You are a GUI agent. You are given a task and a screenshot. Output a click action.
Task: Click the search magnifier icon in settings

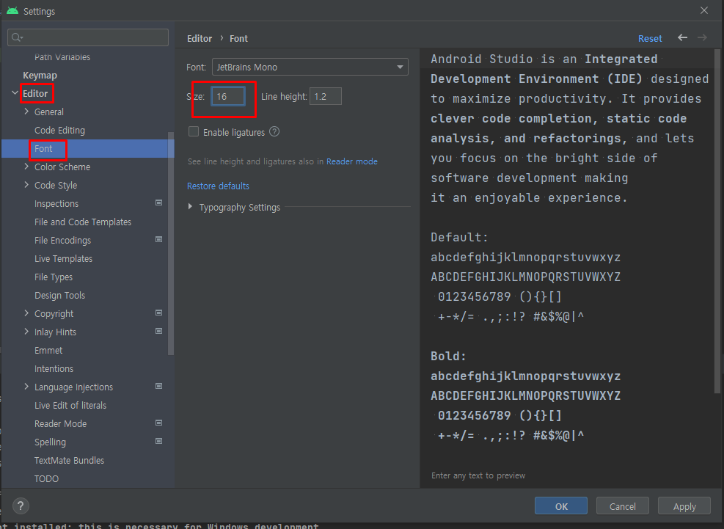pyautogui.click(x=17, y=37)
